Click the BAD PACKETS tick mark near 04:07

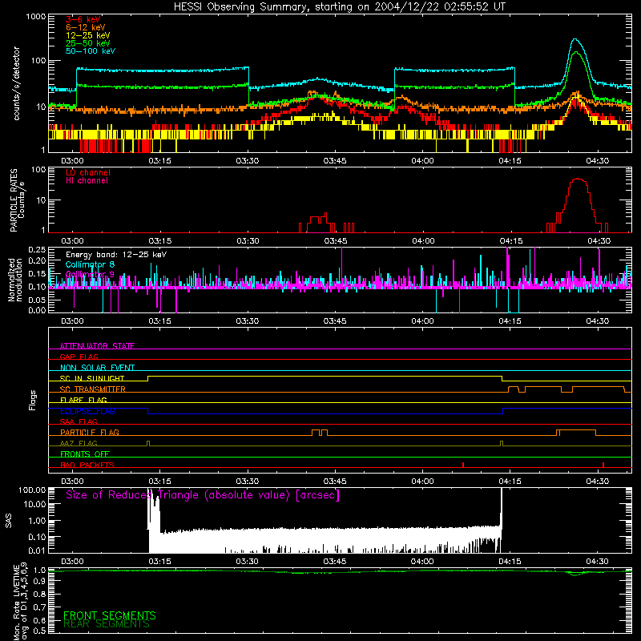(x=463, y=465)
